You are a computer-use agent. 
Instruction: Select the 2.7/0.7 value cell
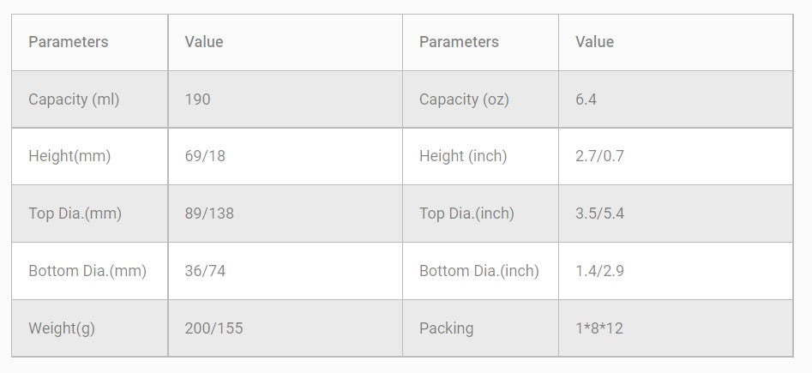click(x=599, y=156)
